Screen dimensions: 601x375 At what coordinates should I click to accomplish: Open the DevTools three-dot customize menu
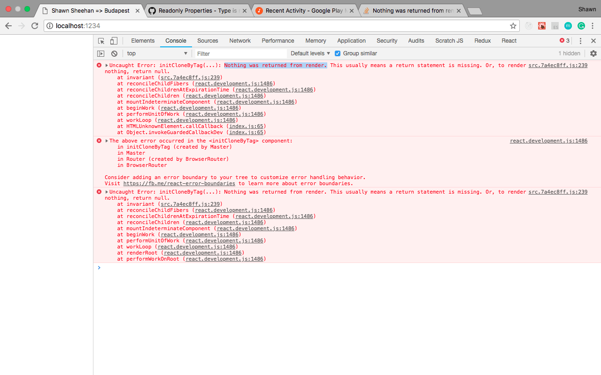coord(580,41)
